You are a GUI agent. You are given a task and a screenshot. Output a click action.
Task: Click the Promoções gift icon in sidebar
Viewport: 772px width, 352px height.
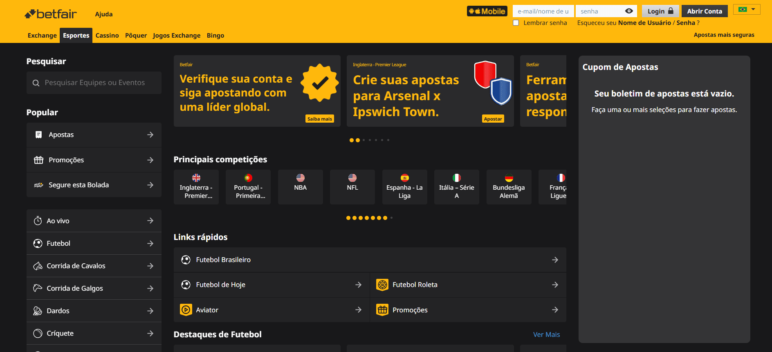click(38, 160)
